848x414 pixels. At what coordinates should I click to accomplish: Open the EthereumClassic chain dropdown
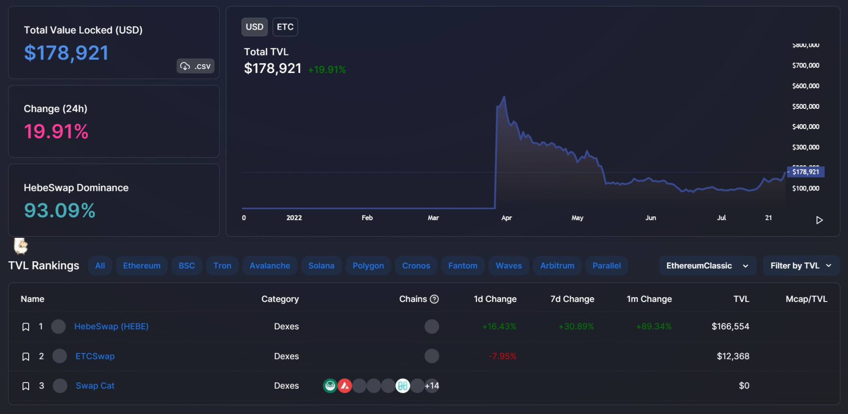[x=707, y=266]
